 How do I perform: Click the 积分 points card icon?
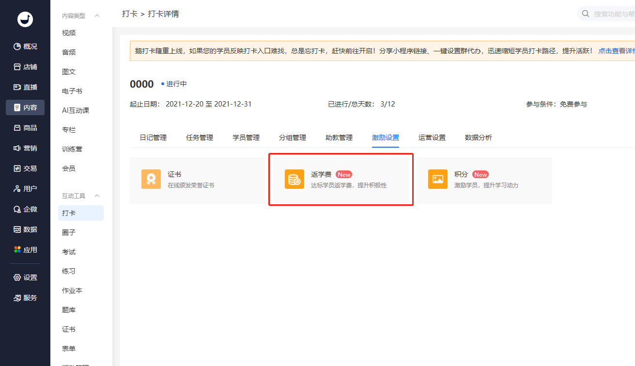point(437,179)
